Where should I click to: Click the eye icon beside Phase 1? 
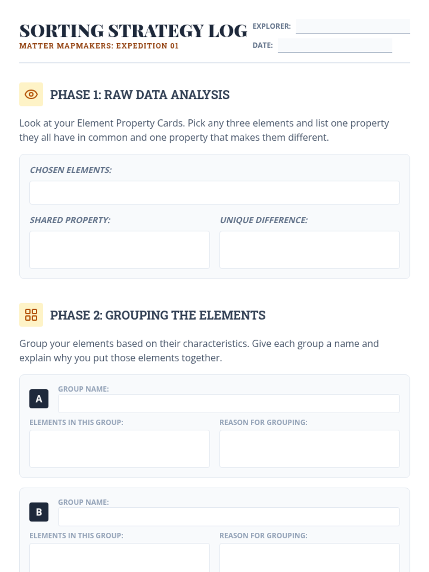coord(31,94)
